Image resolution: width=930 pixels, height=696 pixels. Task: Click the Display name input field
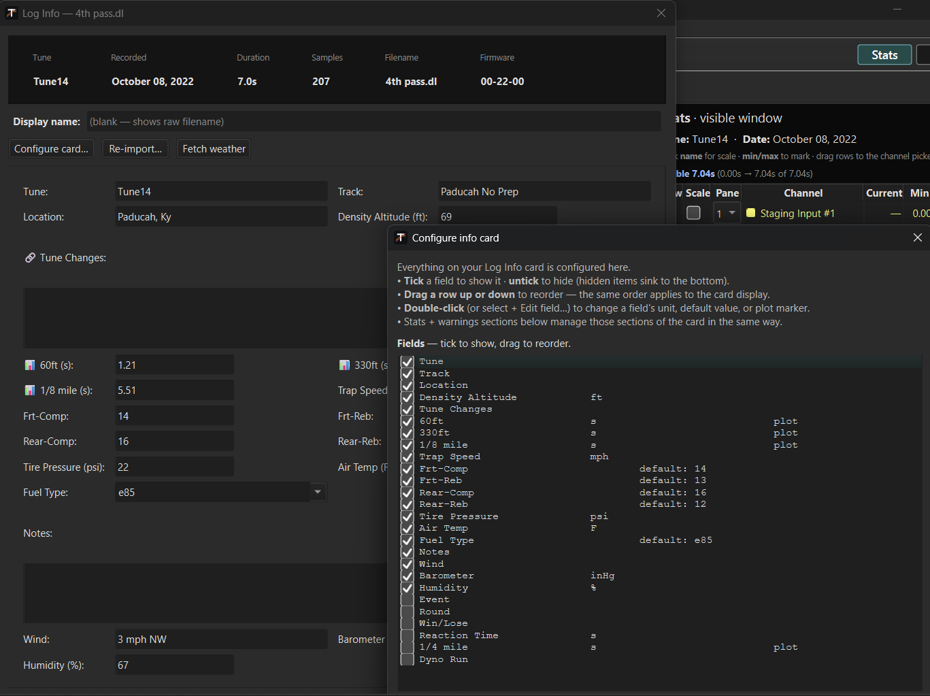(373, 122)
